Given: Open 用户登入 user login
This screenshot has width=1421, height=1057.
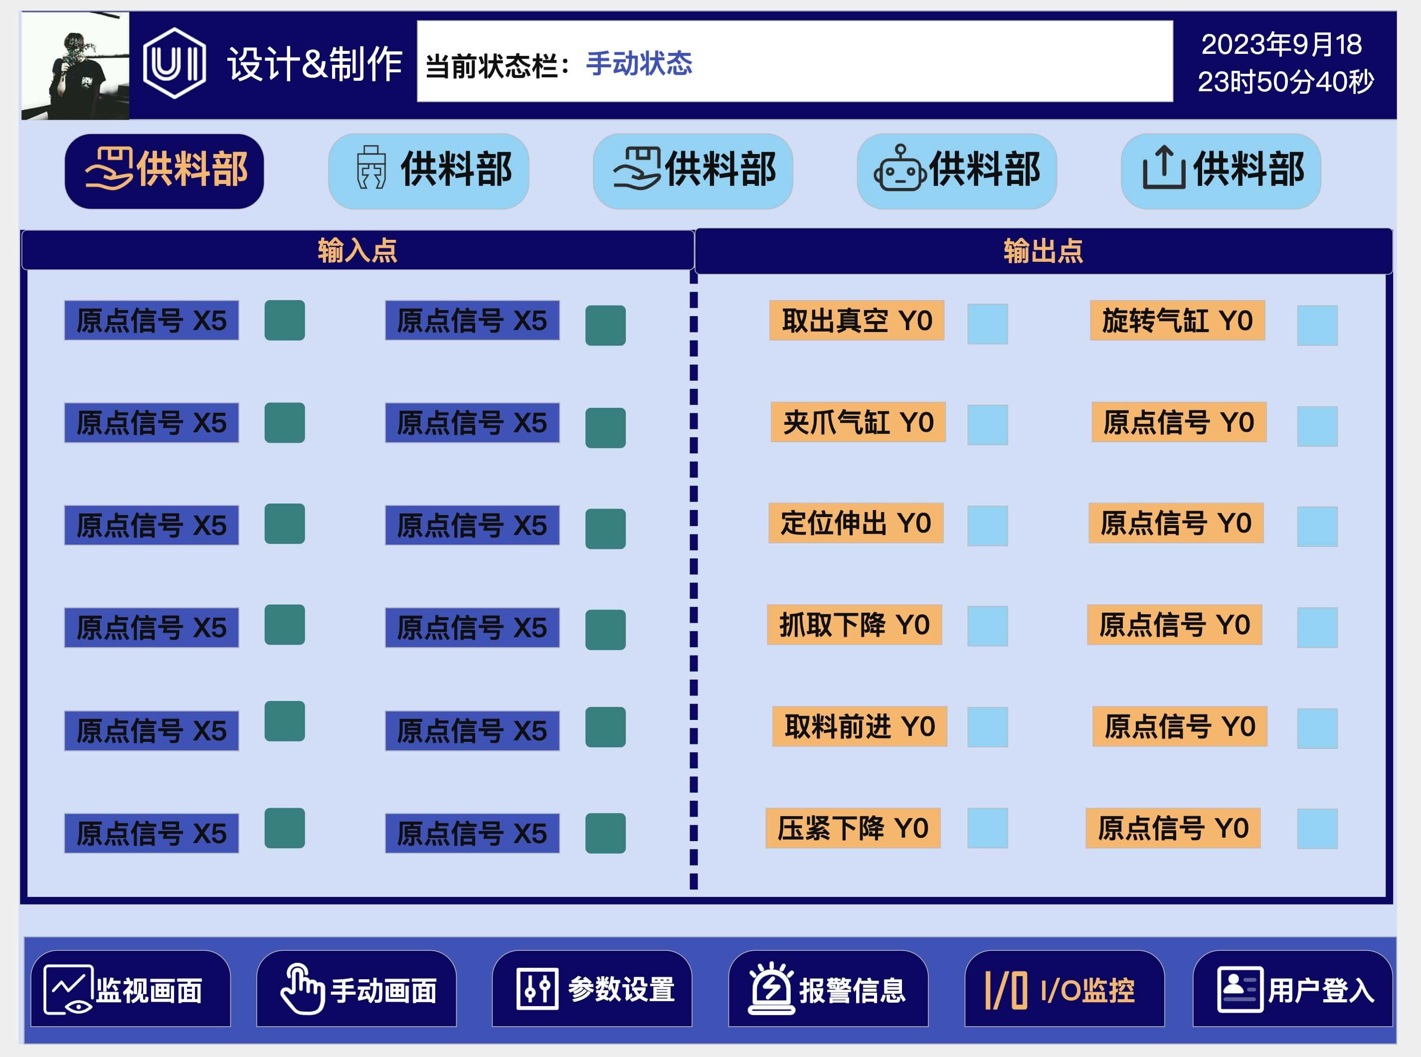Looking at the screenshot, I should pos(1292,989).
